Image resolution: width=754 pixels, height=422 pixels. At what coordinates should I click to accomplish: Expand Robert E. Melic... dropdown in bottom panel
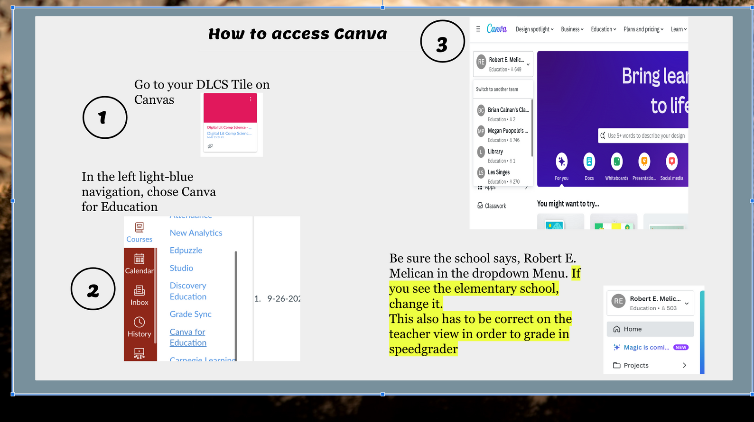[x=650, y=303]
